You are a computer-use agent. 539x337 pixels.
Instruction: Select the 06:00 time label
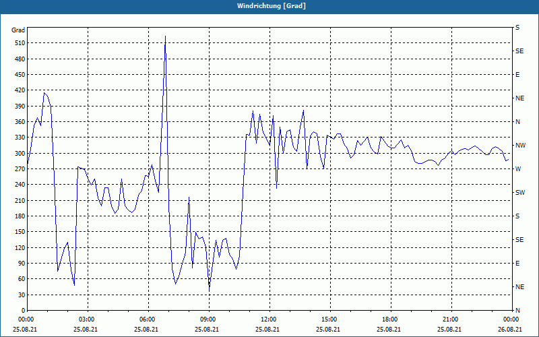[148, 319]
